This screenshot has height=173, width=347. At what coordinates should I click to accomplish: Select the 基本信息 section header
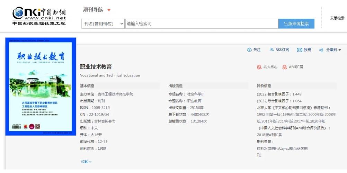click(x=87, y=86)
